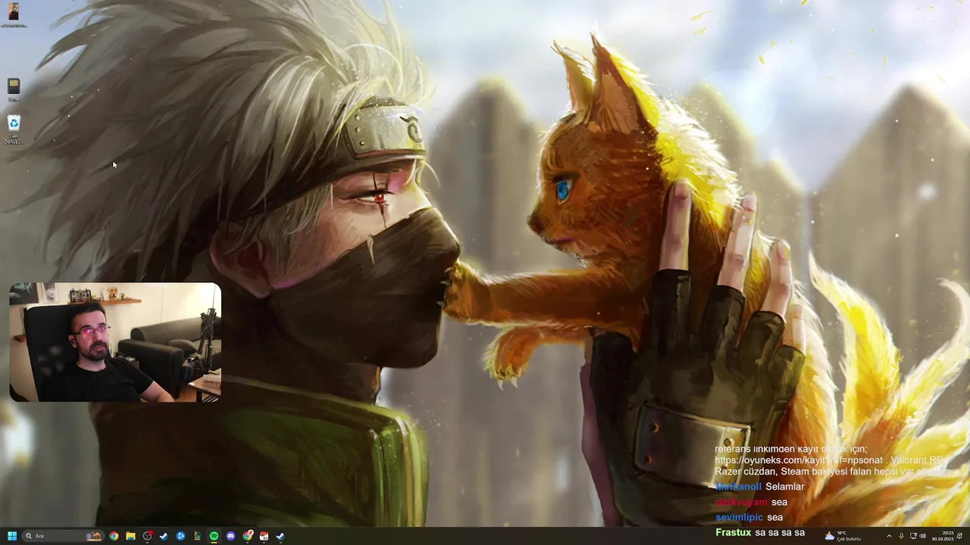
Task: Click the Frastux username in chat overlay
Action: click(733, 532)
